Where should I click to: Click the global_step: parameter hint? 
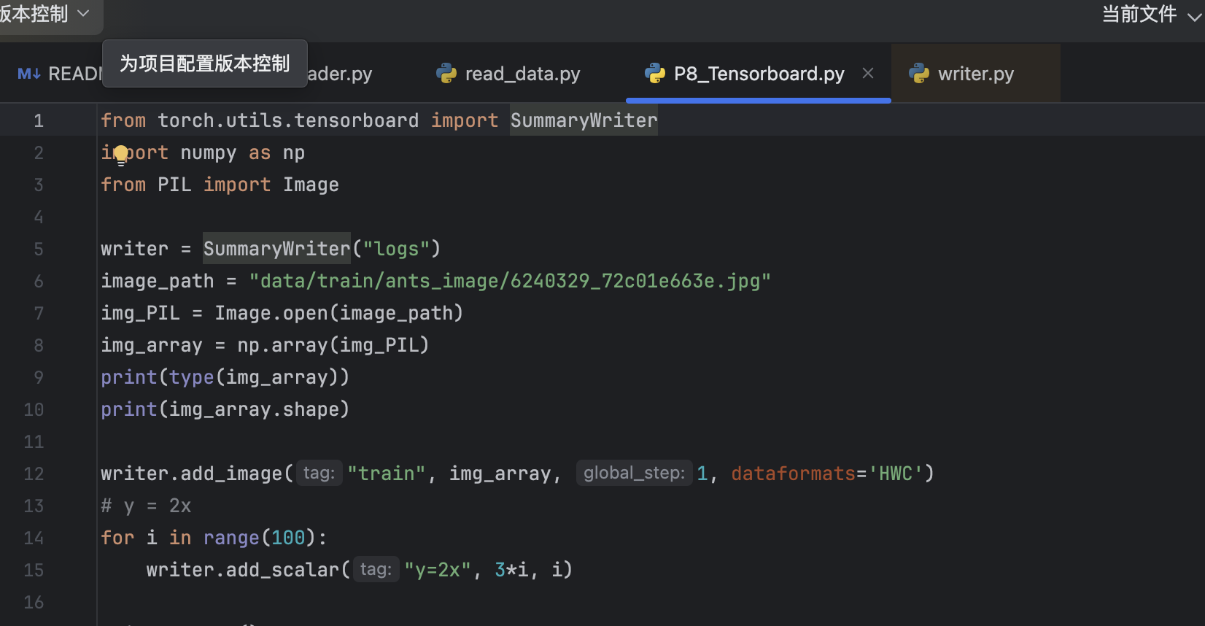(x=634, y=473)
